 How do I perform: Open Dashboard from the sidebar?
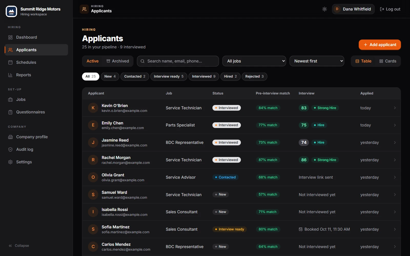tap(36, 37)
